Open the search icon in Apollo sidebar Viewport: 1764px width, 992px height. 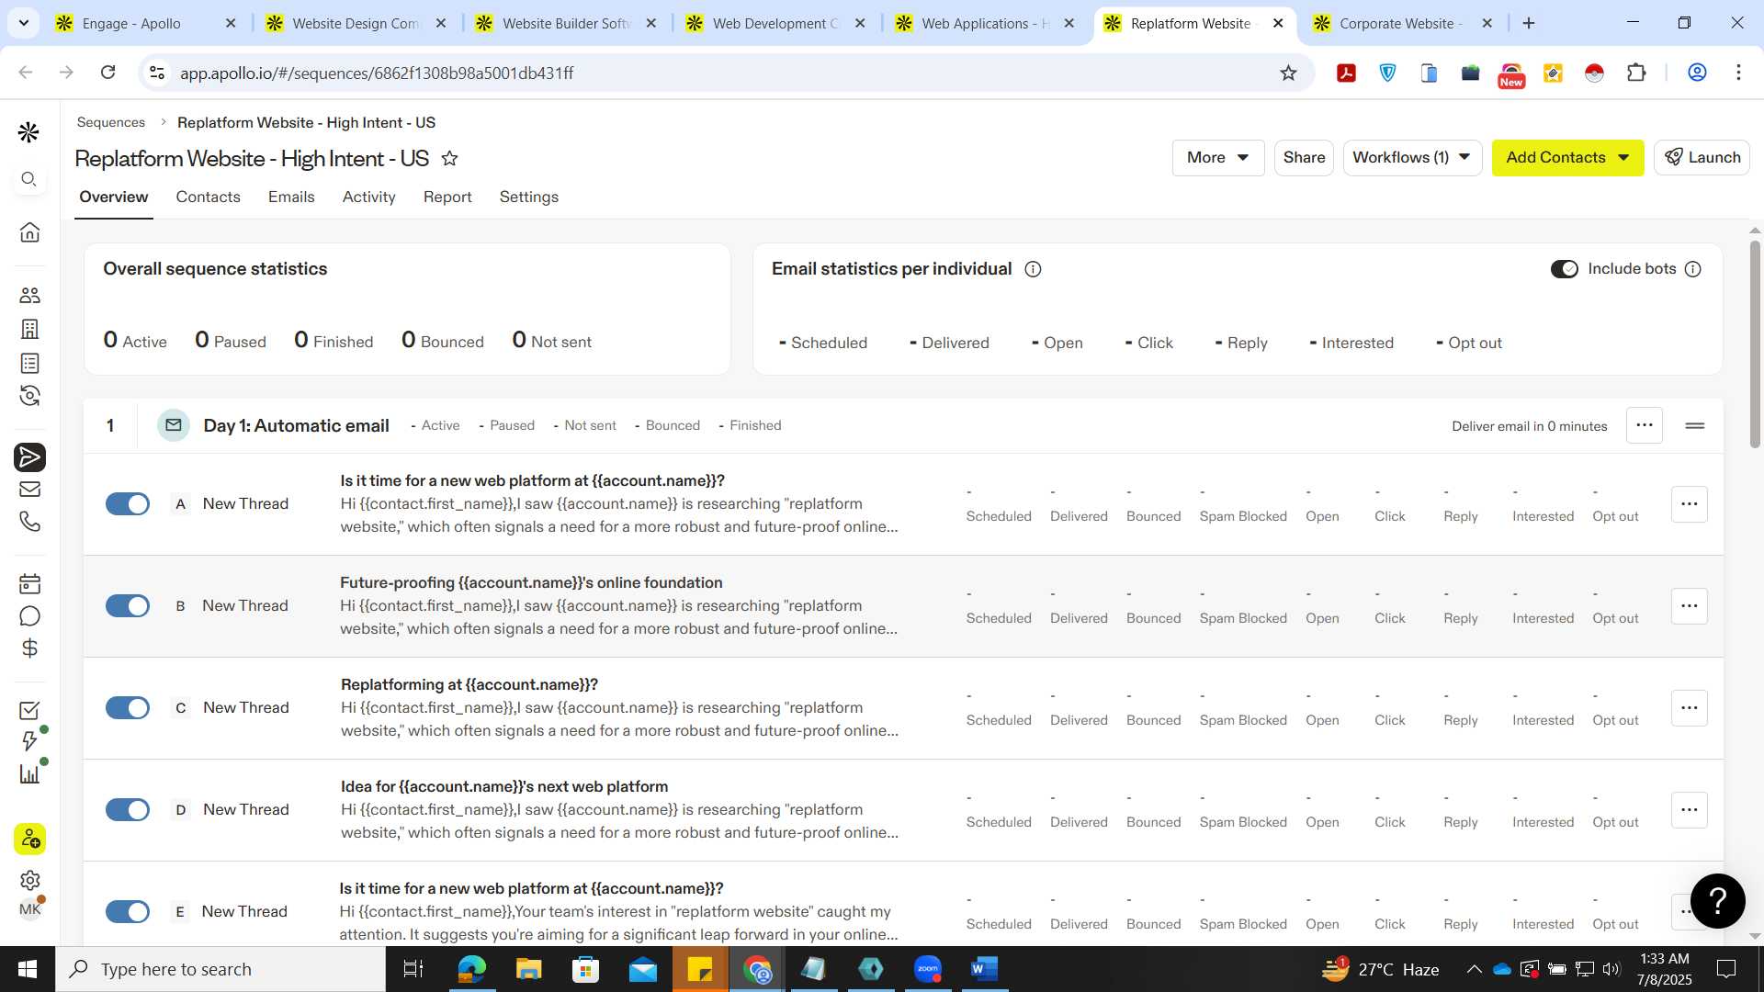click(x=29, y=179)
